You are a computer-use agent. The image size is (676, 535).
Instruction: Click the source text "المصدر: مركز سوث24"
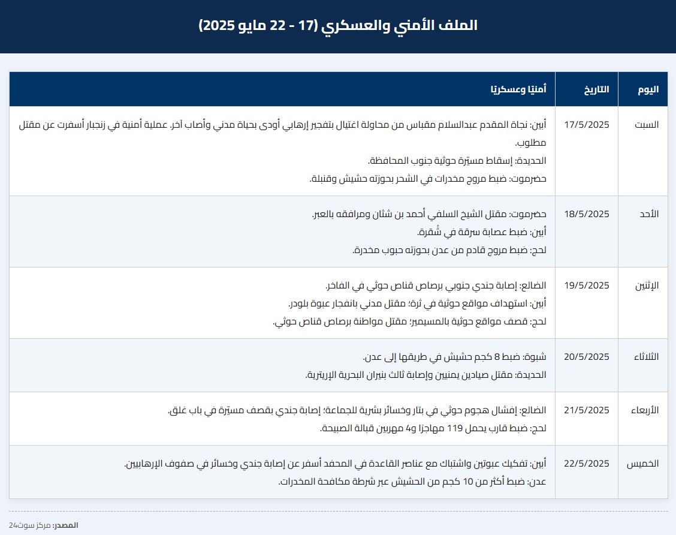tap(43, 525)
